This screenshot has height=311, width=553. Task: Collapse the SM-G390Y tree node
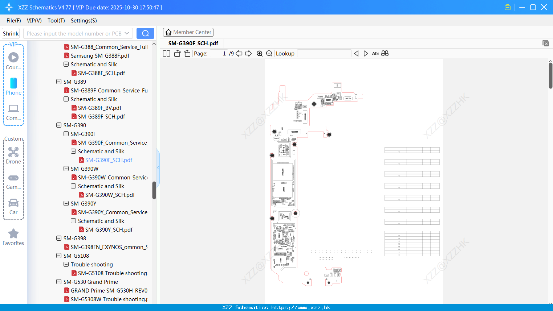[66, 203]
